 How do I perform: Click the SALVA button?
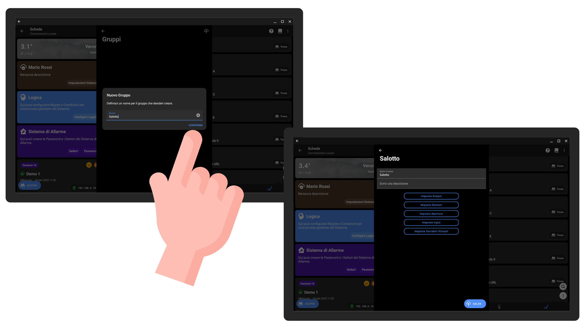(475, 304)
